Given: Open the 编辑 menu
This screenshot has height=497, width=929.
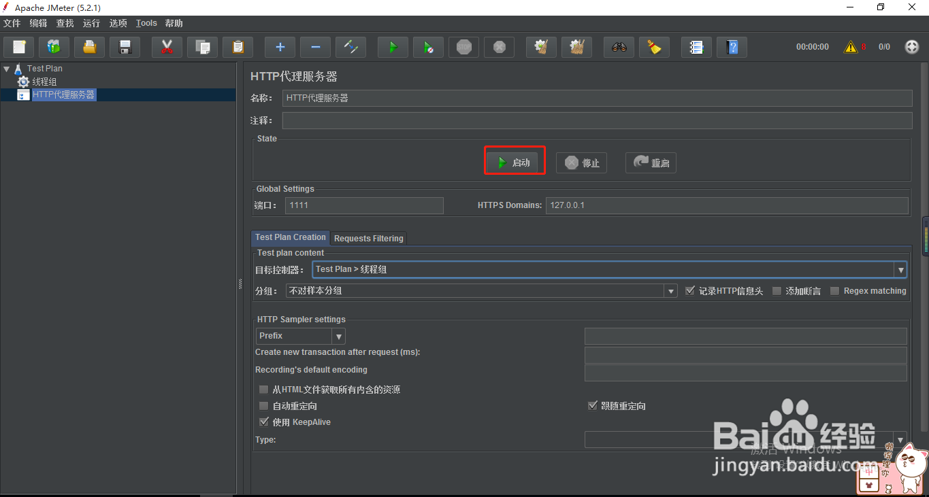Looking at the screenshot, I should [x=39, y=23].
